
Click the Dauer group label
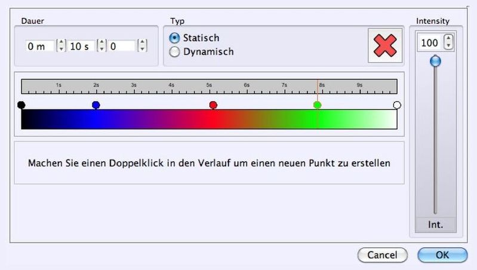click(33, 21)
